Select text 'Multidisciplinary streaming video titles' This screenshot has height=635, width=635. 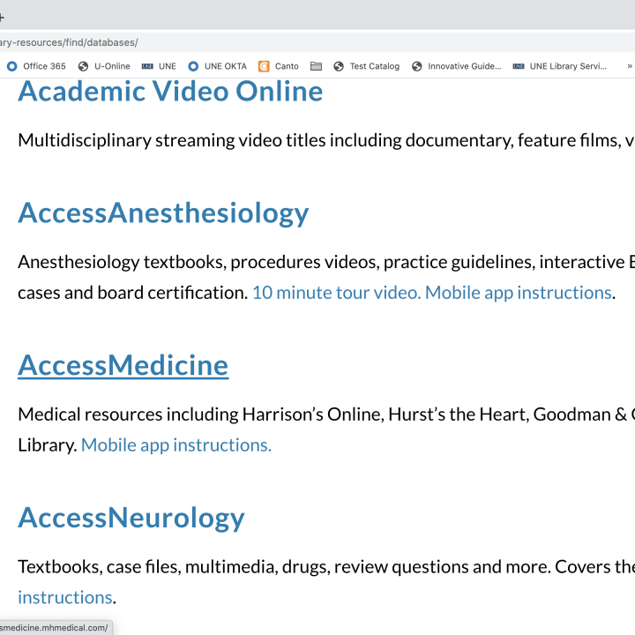click(x=172, y=140)
